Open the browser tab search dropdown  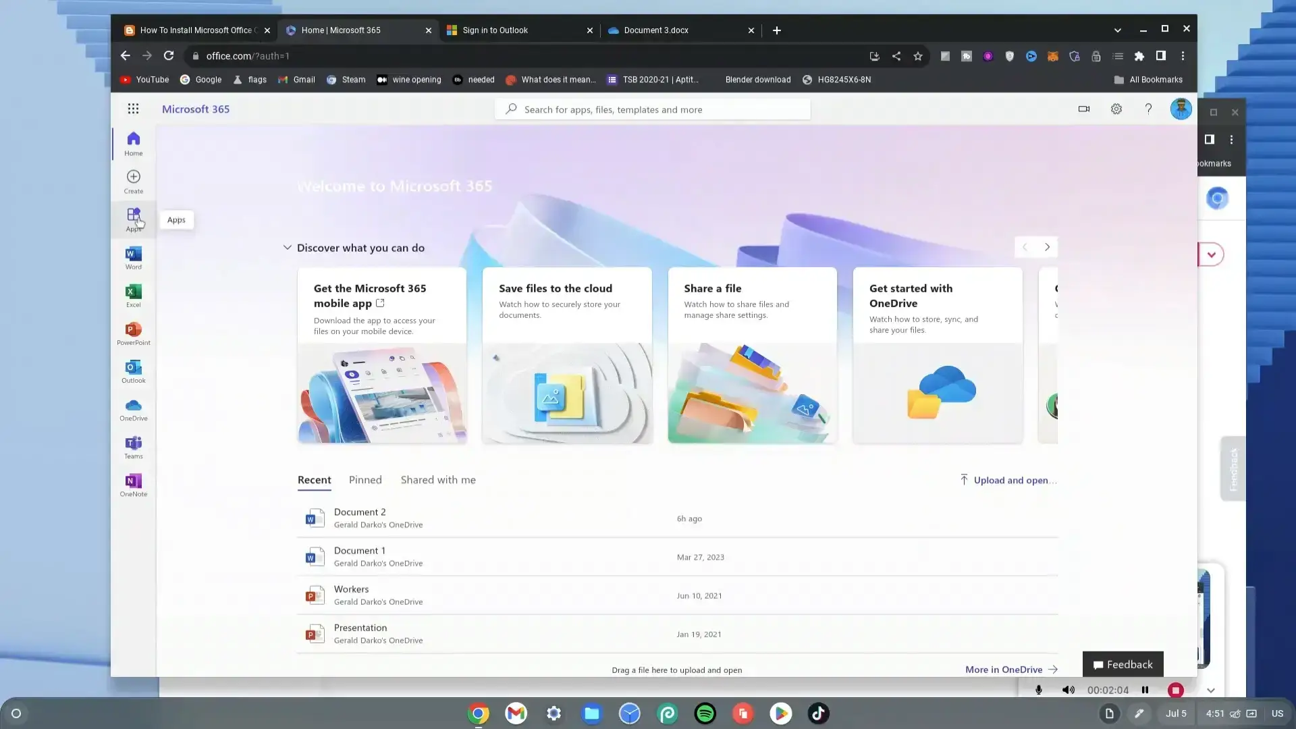pyautogui.click(x=1117, y=30)
